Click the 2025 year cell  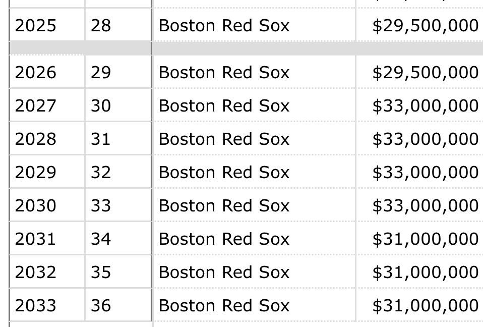coord(47,25)
